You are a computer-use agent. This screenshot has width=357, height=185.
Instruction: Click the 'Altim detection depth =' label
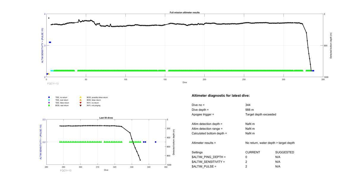point(207,124)
